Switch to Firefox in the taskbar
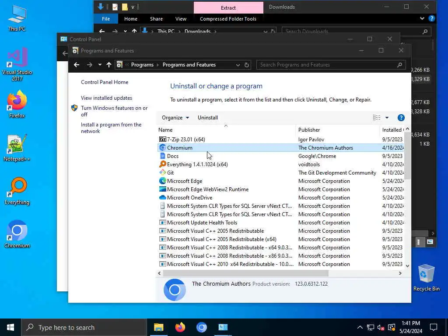 [x=180, y=327]
